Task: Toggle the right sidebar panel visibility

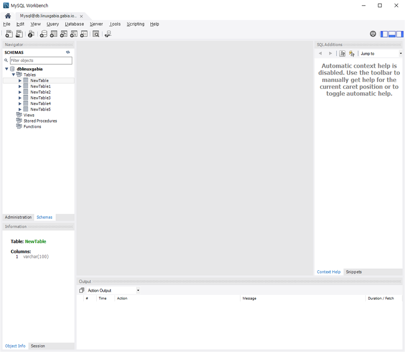Action: (x=399, y=34)
